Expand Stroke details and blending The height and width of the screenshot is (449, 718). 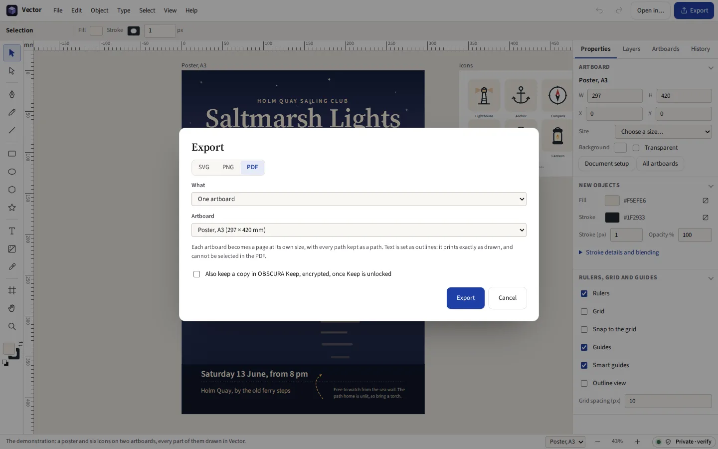619,252
